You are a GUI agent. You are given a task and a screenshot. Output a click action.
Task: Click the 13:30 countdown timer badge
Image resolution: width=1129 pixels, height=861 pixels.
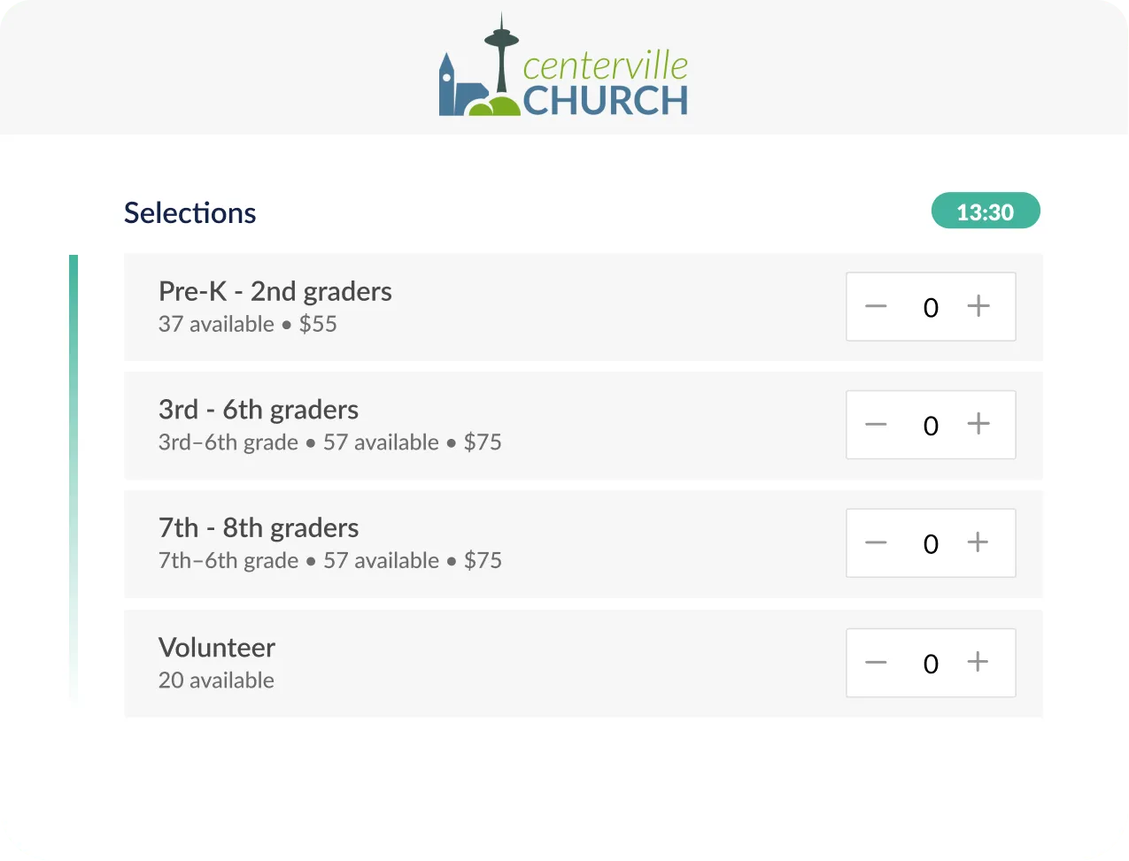coord(986,211)
